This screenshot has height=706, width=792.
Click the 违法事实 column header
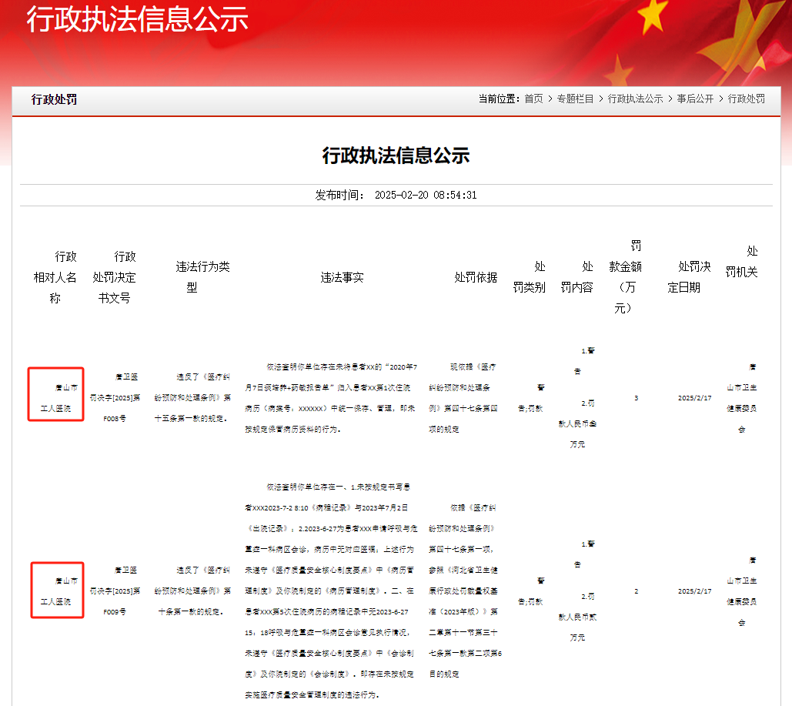coord(342,277)
